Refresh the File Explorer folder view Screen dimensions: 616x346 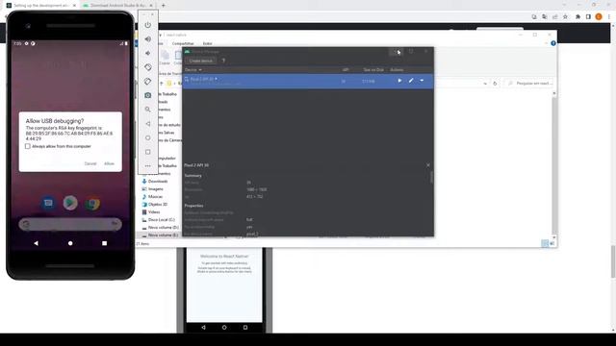pyautogui.click(x=495, y=84)
